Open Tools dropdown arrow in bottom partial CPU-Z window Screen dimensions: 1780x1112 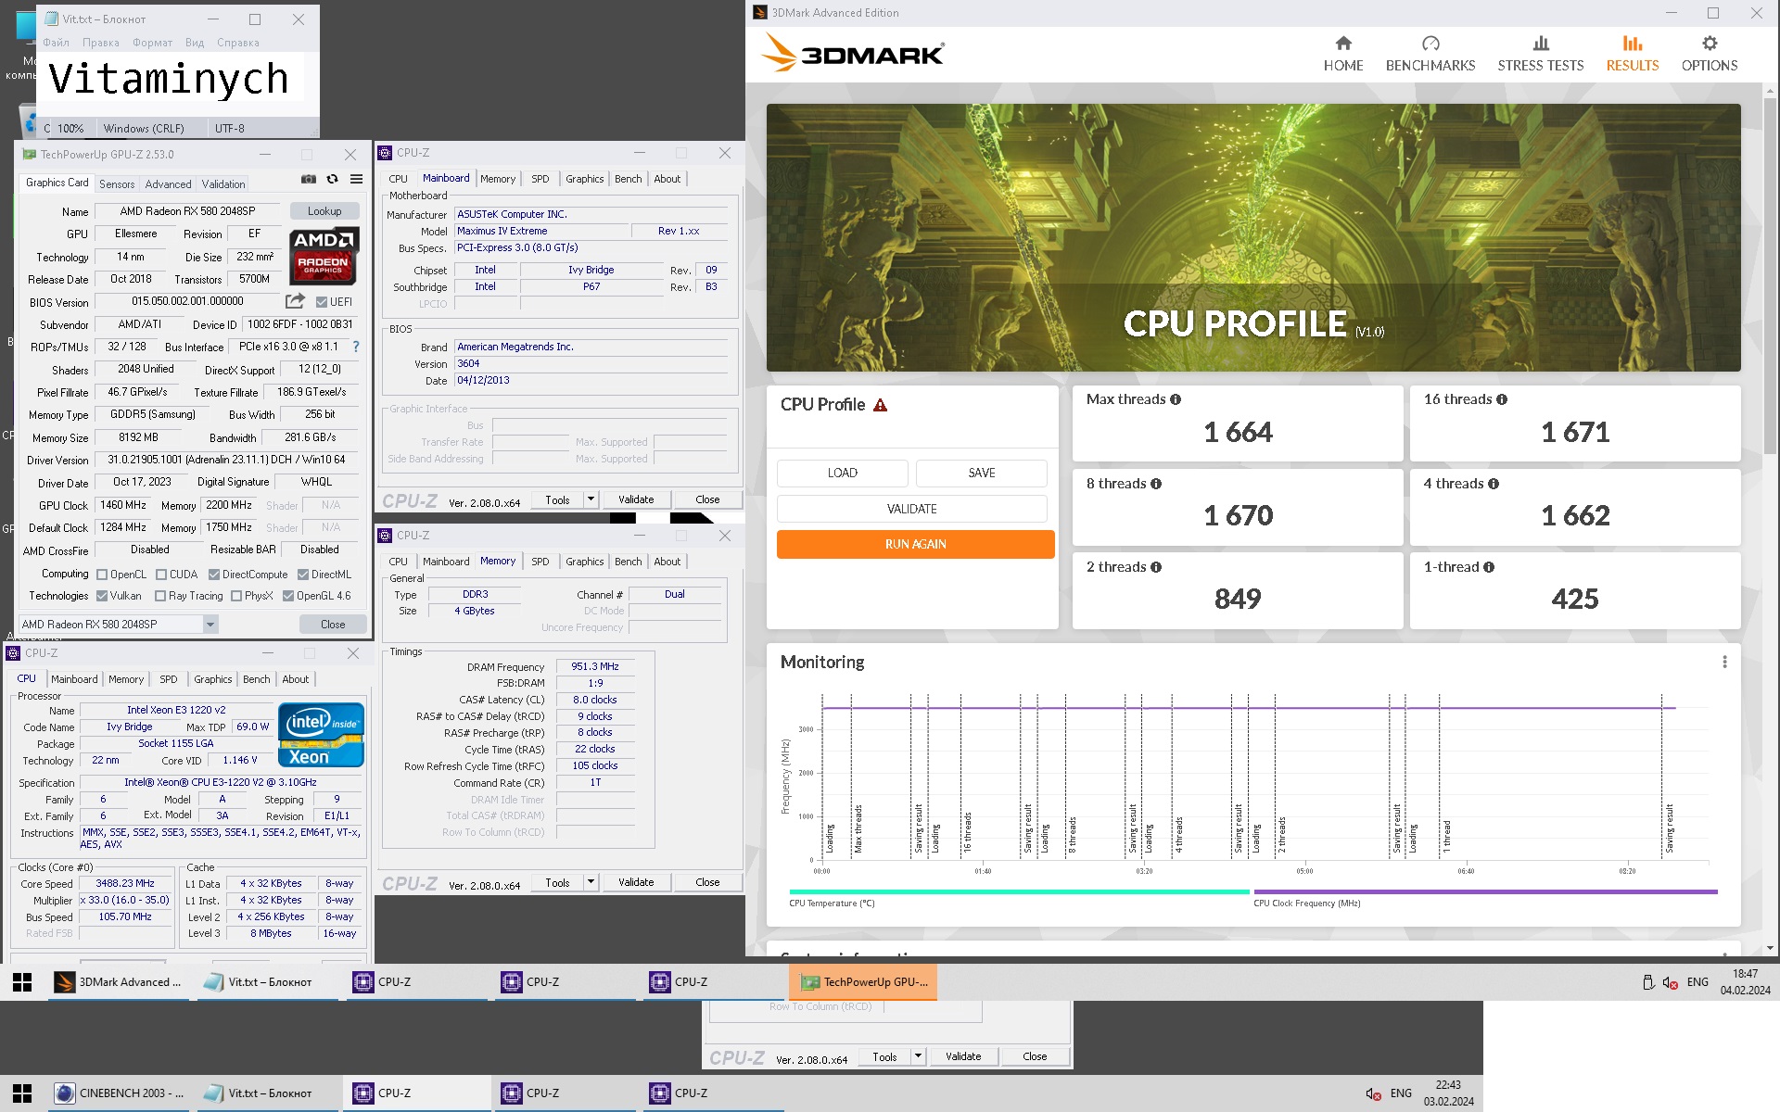click(918, 1056)
